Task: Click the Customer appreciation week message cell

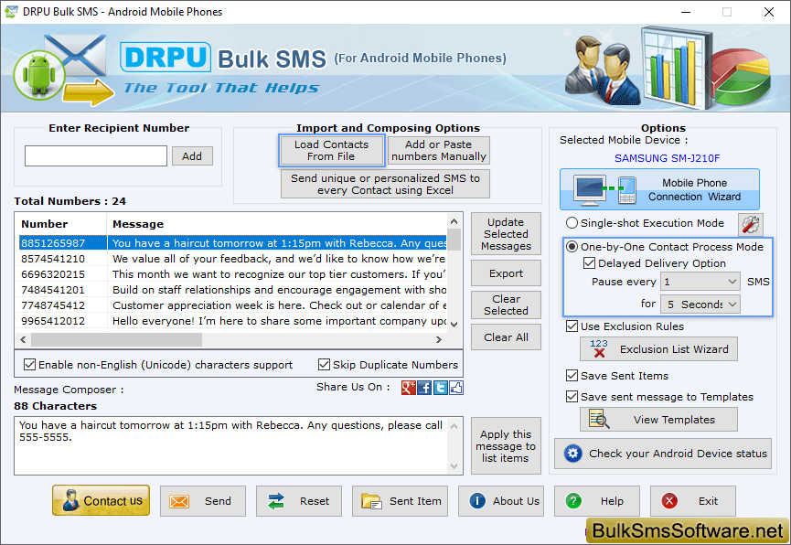Action: (277, 305)
